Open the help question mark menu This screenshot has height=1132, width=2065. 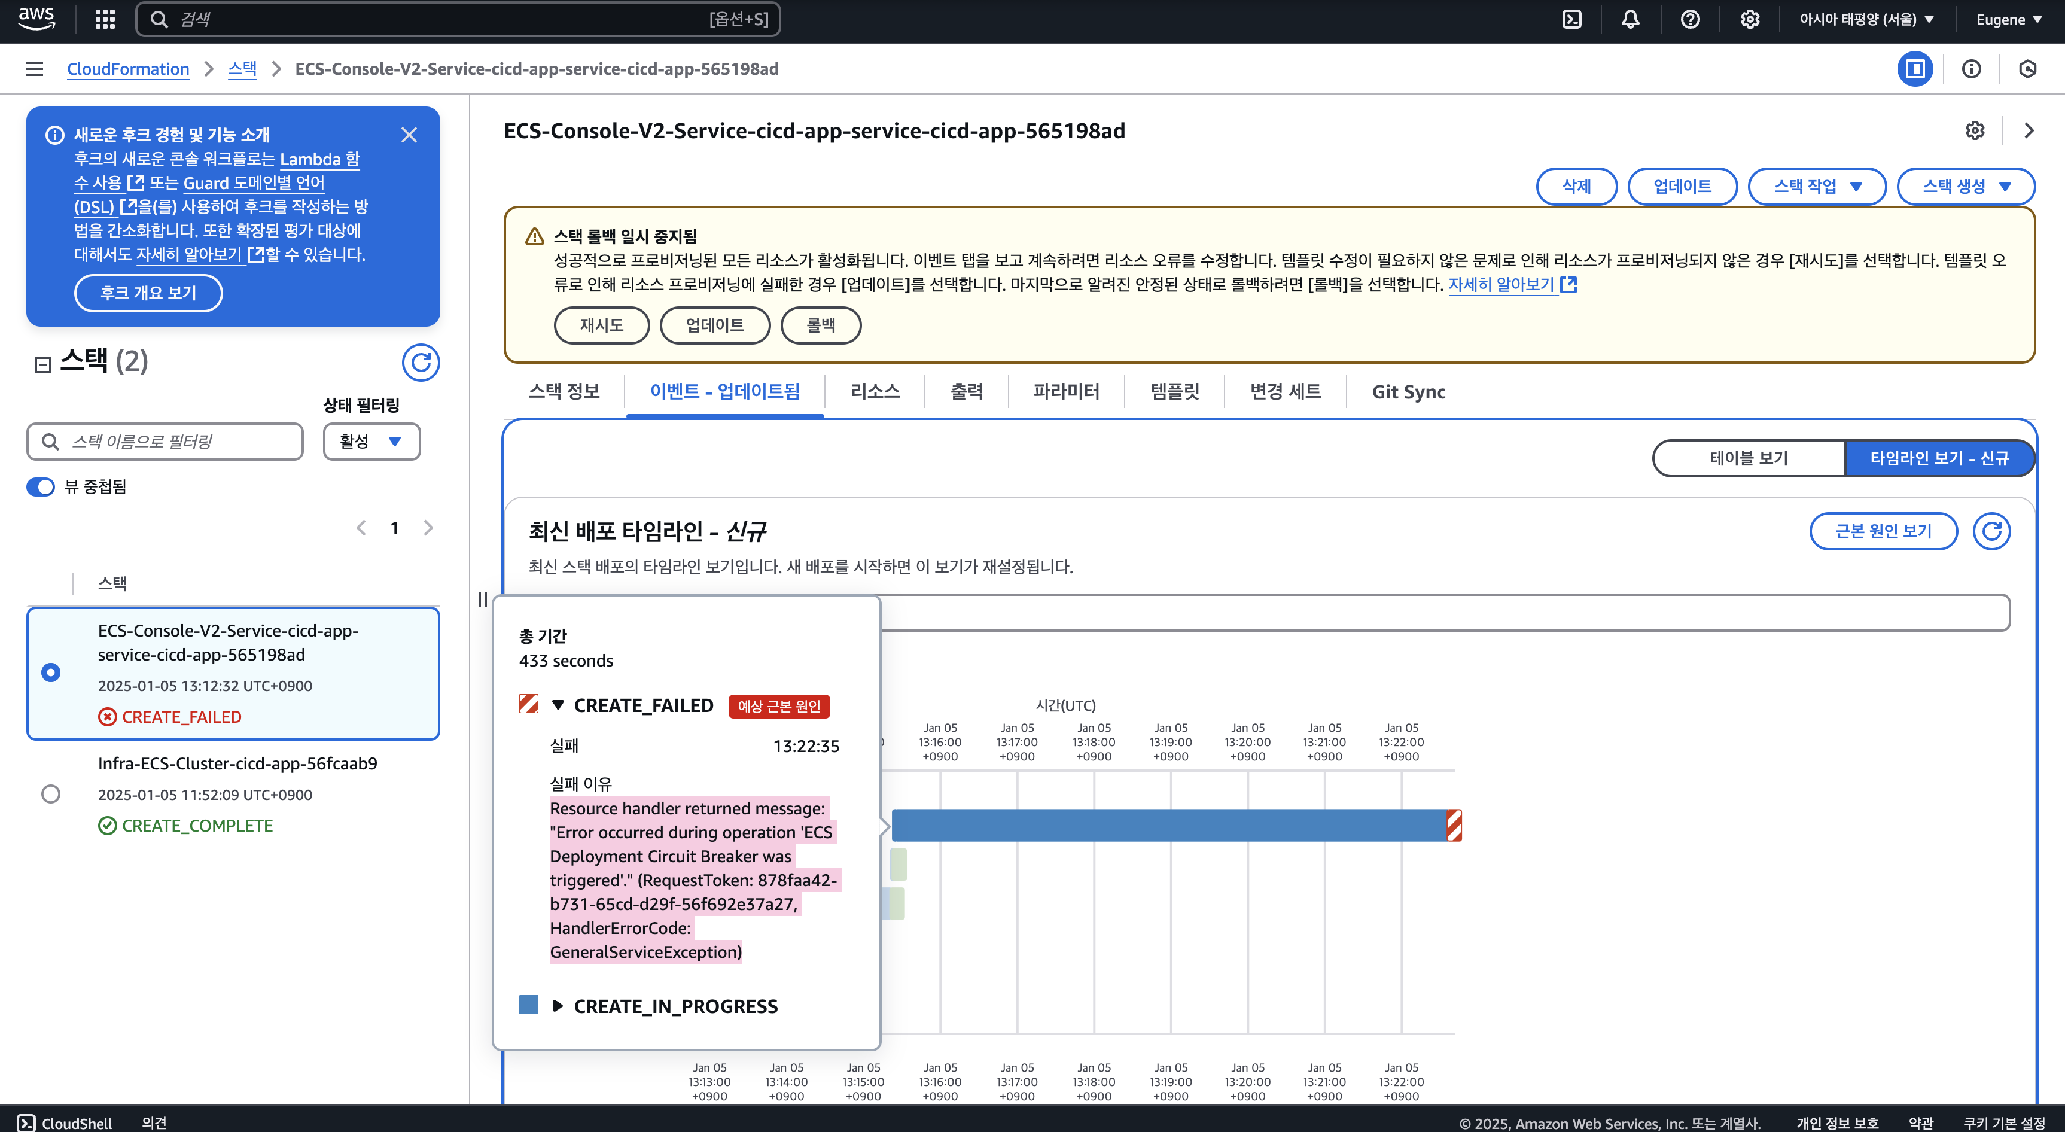click(1690, 19)
